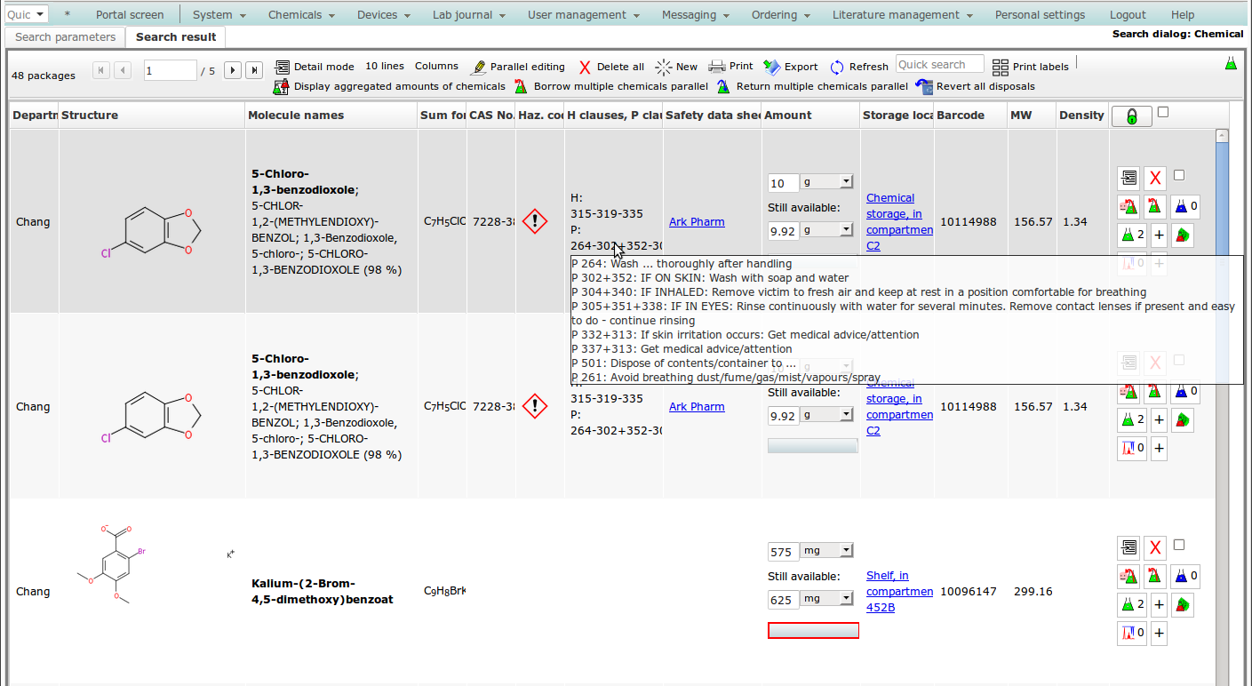The width and height of the screenshot is (1252, 686).
Task: Open the Chemicals menu
Action: (x=301, y=14)
